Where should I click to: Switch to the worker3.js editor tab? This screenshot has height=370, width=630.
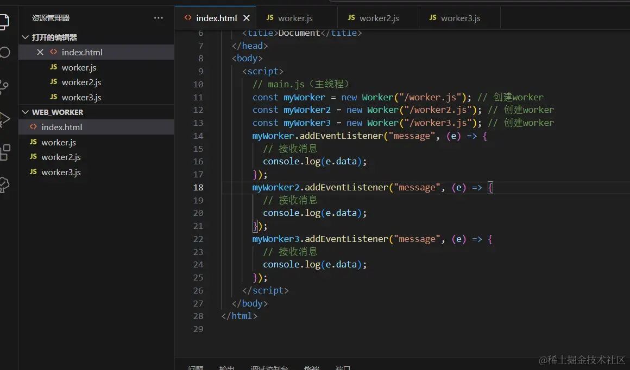(x=459, y=18)
